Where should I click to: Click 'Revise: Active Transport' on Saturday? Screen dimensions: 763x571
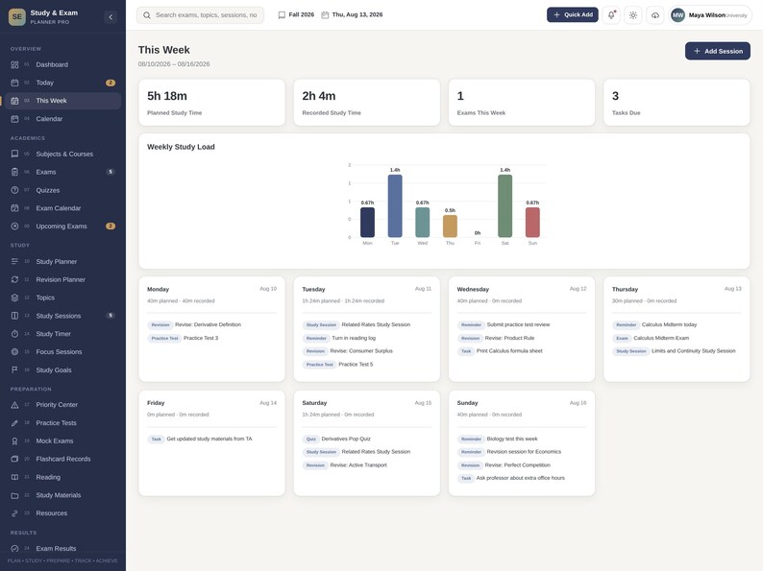tap(358, 465)
